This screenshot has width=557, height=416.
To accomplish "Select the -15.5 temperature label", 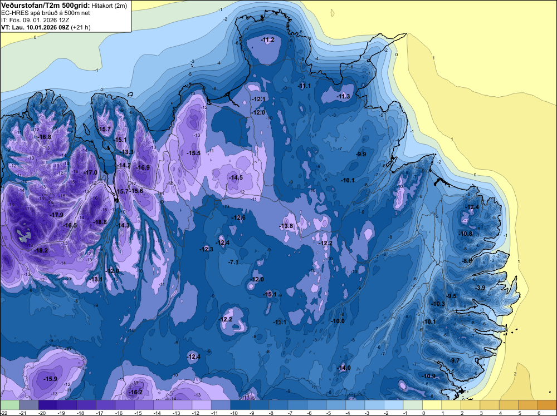I will pyautogui.click(x=194, y=153).
